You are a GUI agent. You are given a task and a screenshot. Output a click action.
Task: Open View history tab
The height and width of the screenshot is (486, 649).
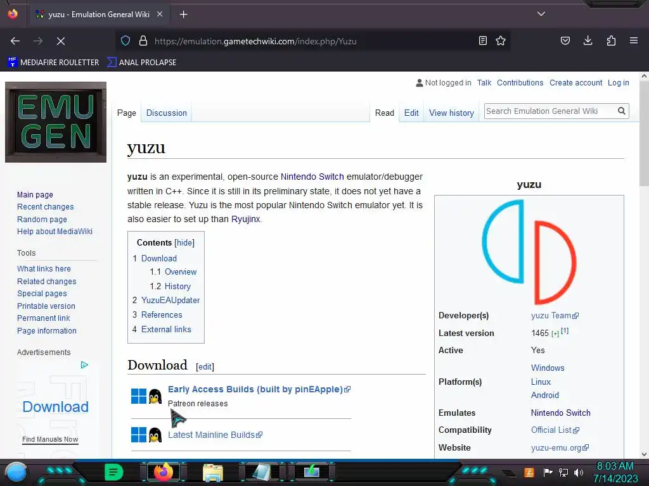click(451, 113)
